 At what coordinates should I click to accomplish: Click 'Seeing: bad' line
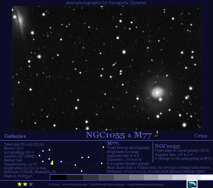(13, 160)
